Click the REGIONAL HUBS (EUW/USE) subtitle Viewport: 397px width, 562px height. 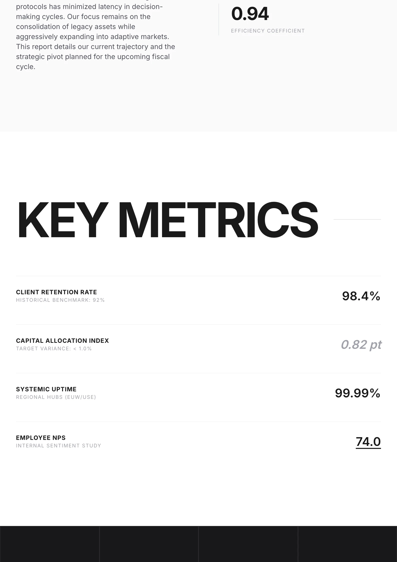click(x=56, y=397)
